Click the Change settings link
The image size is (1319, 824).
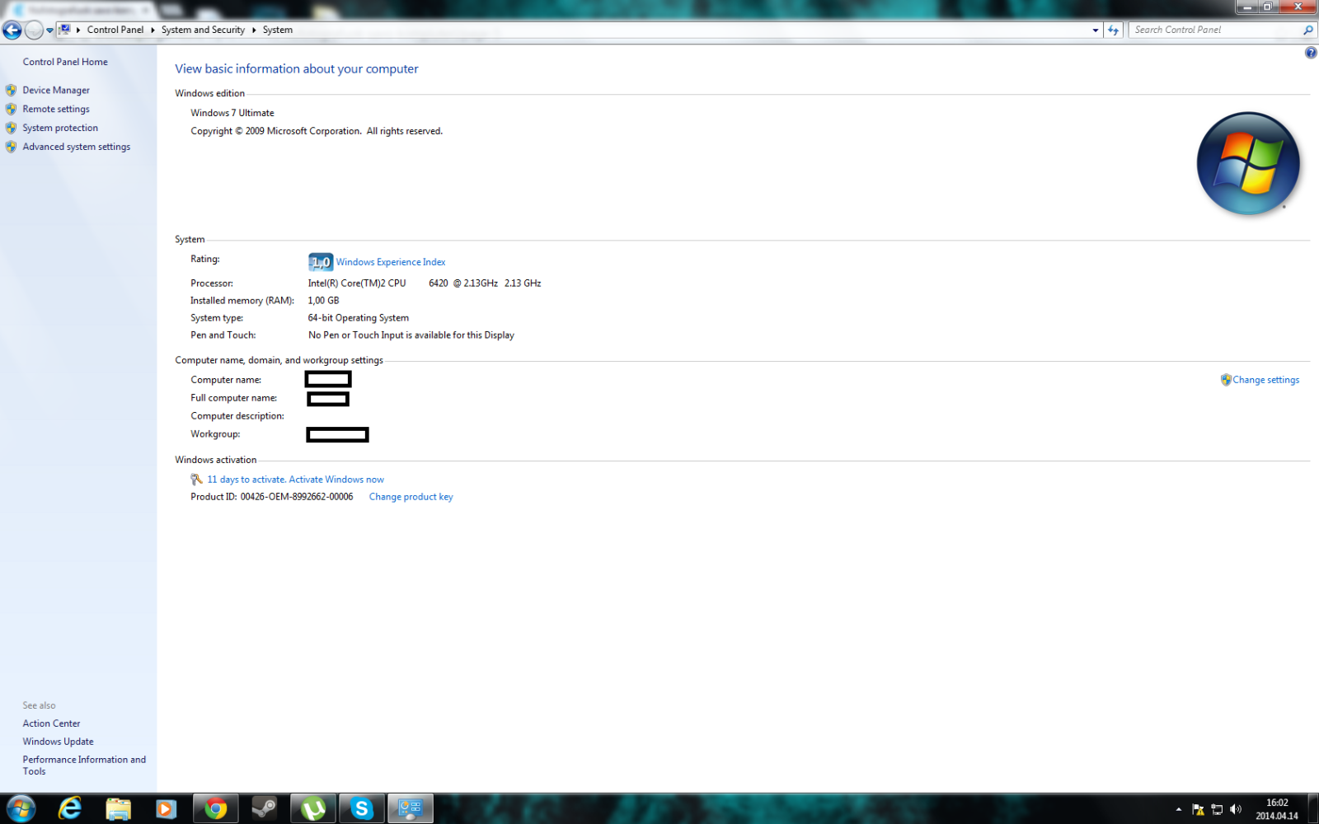[x=1265, y=380]
